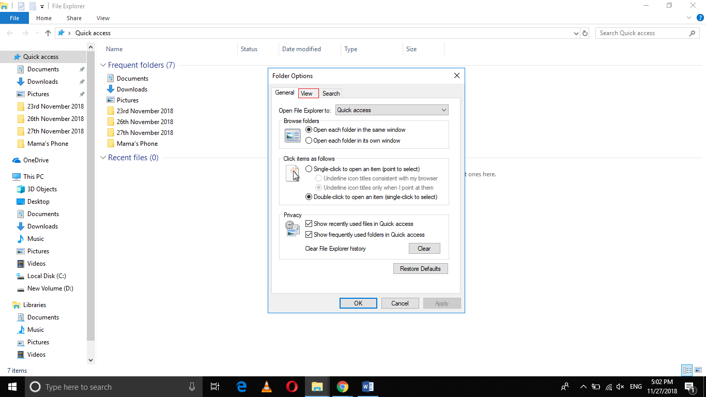706x397 pixels.
Task: Open VLC media player from the taskbar
Action: point(266,387)
